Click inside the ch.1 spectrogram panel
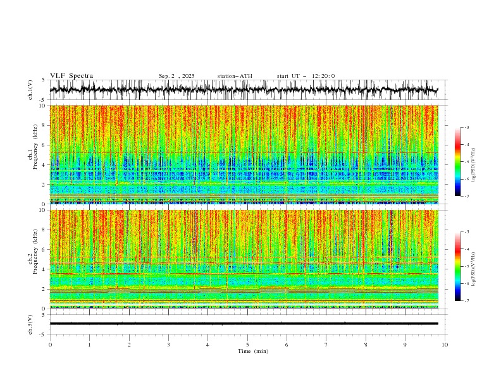 coord(244,154)
